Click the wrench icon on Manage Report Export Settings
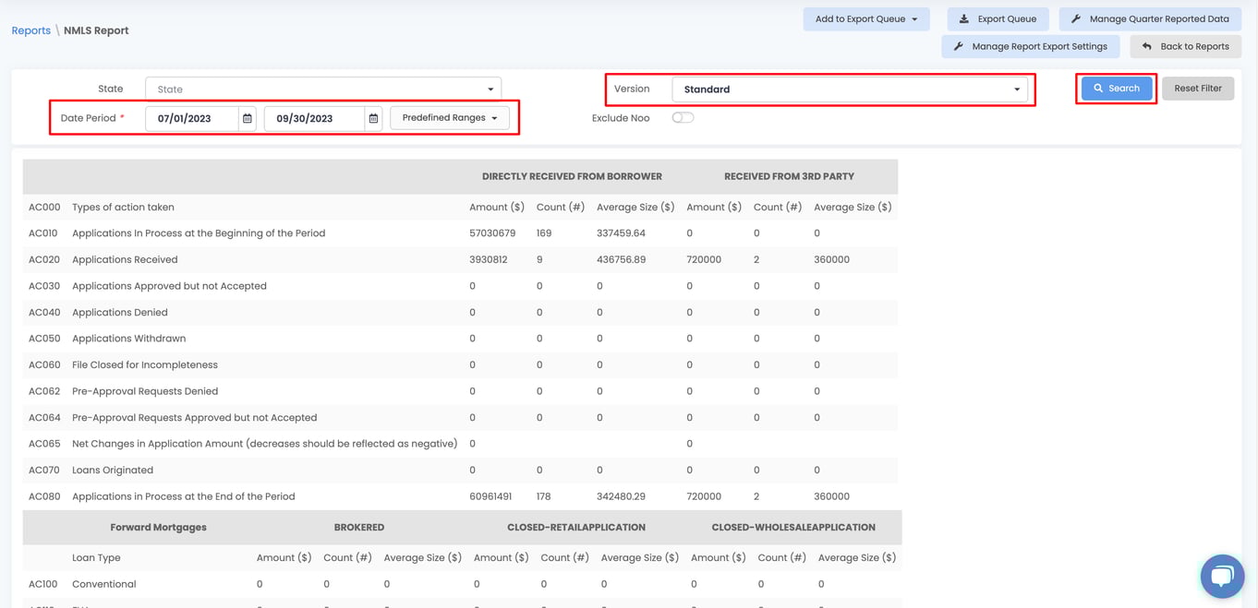 (958, 45)
